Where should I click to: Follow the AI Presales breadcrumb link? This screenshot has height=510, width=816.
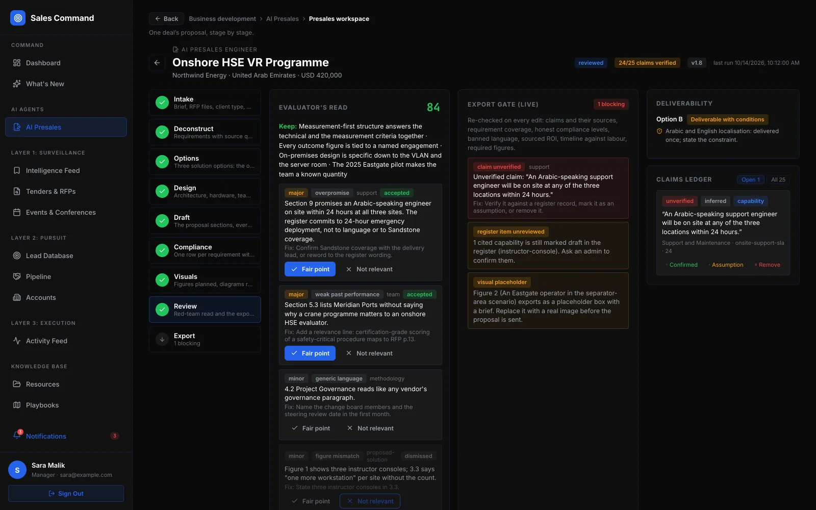pyautogui.click(x=283, y=19)
